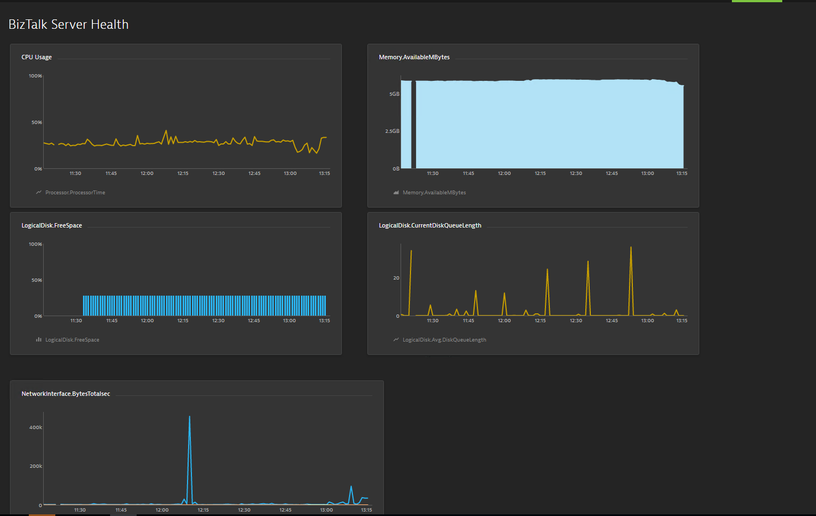This screenshot has width=816, height=516.
Task: Click the 11:30 label on network chart axis
Action: 80,510
